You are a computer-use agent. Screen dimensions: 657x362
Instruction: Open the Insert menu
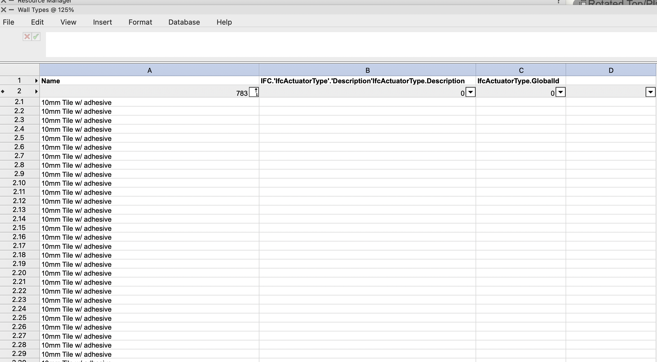coord(102,22)
